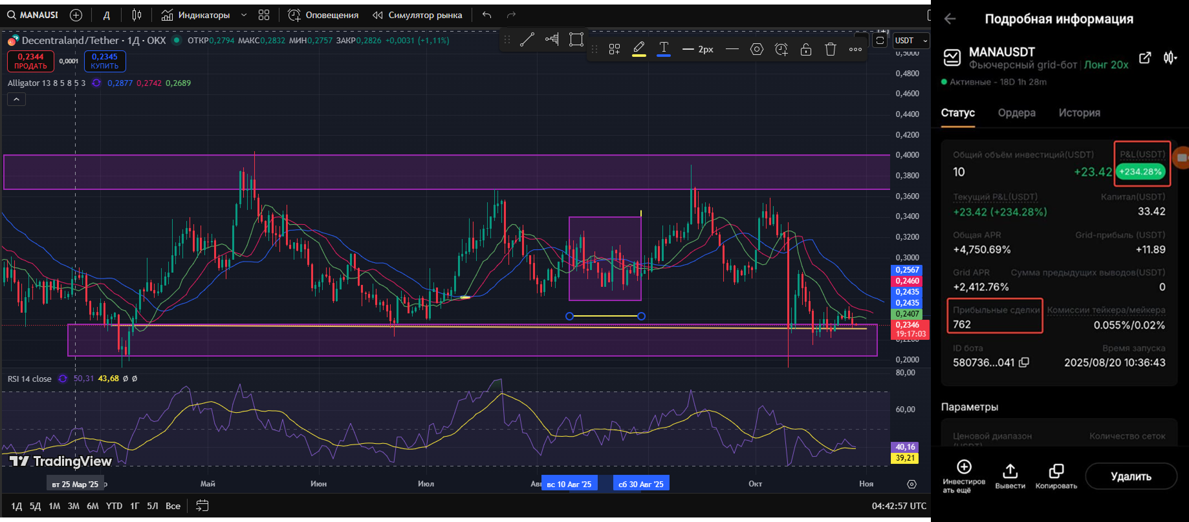Open the Оповещения alerts panel
The image size is (1189, 522).
[323, 15]
